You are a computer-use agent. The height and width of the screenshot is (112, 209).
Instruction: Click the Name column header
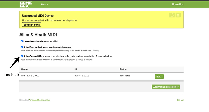(x=24, y=69)
